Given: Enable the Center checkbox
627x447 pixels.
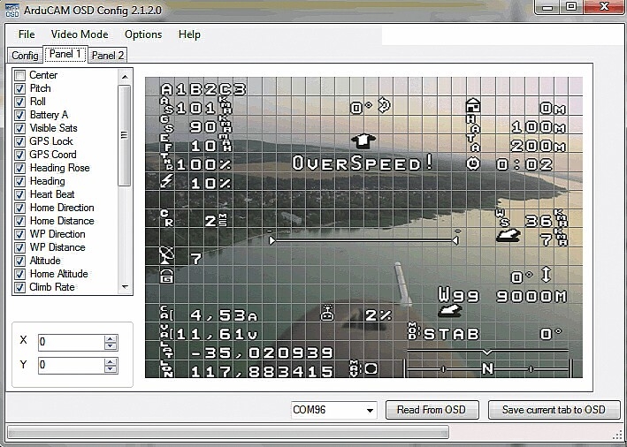Looking at the screenshot, I should [20, 75].
